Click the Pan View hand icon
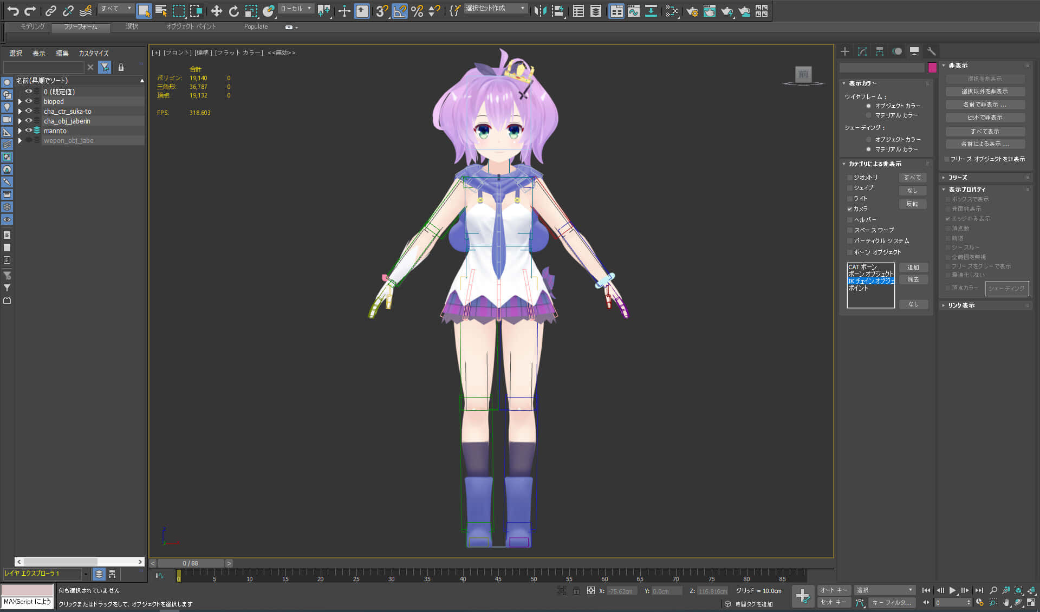Screen dimensions: 1040x612 (x=1006, y=602)
